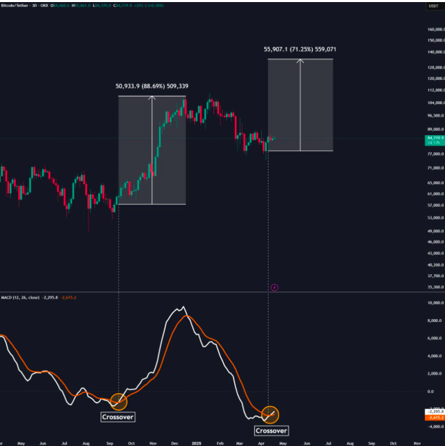This screenshot has width=445, height=446.
Task: Click the 128,000.0 price axis label
Action: pos(436,68)
